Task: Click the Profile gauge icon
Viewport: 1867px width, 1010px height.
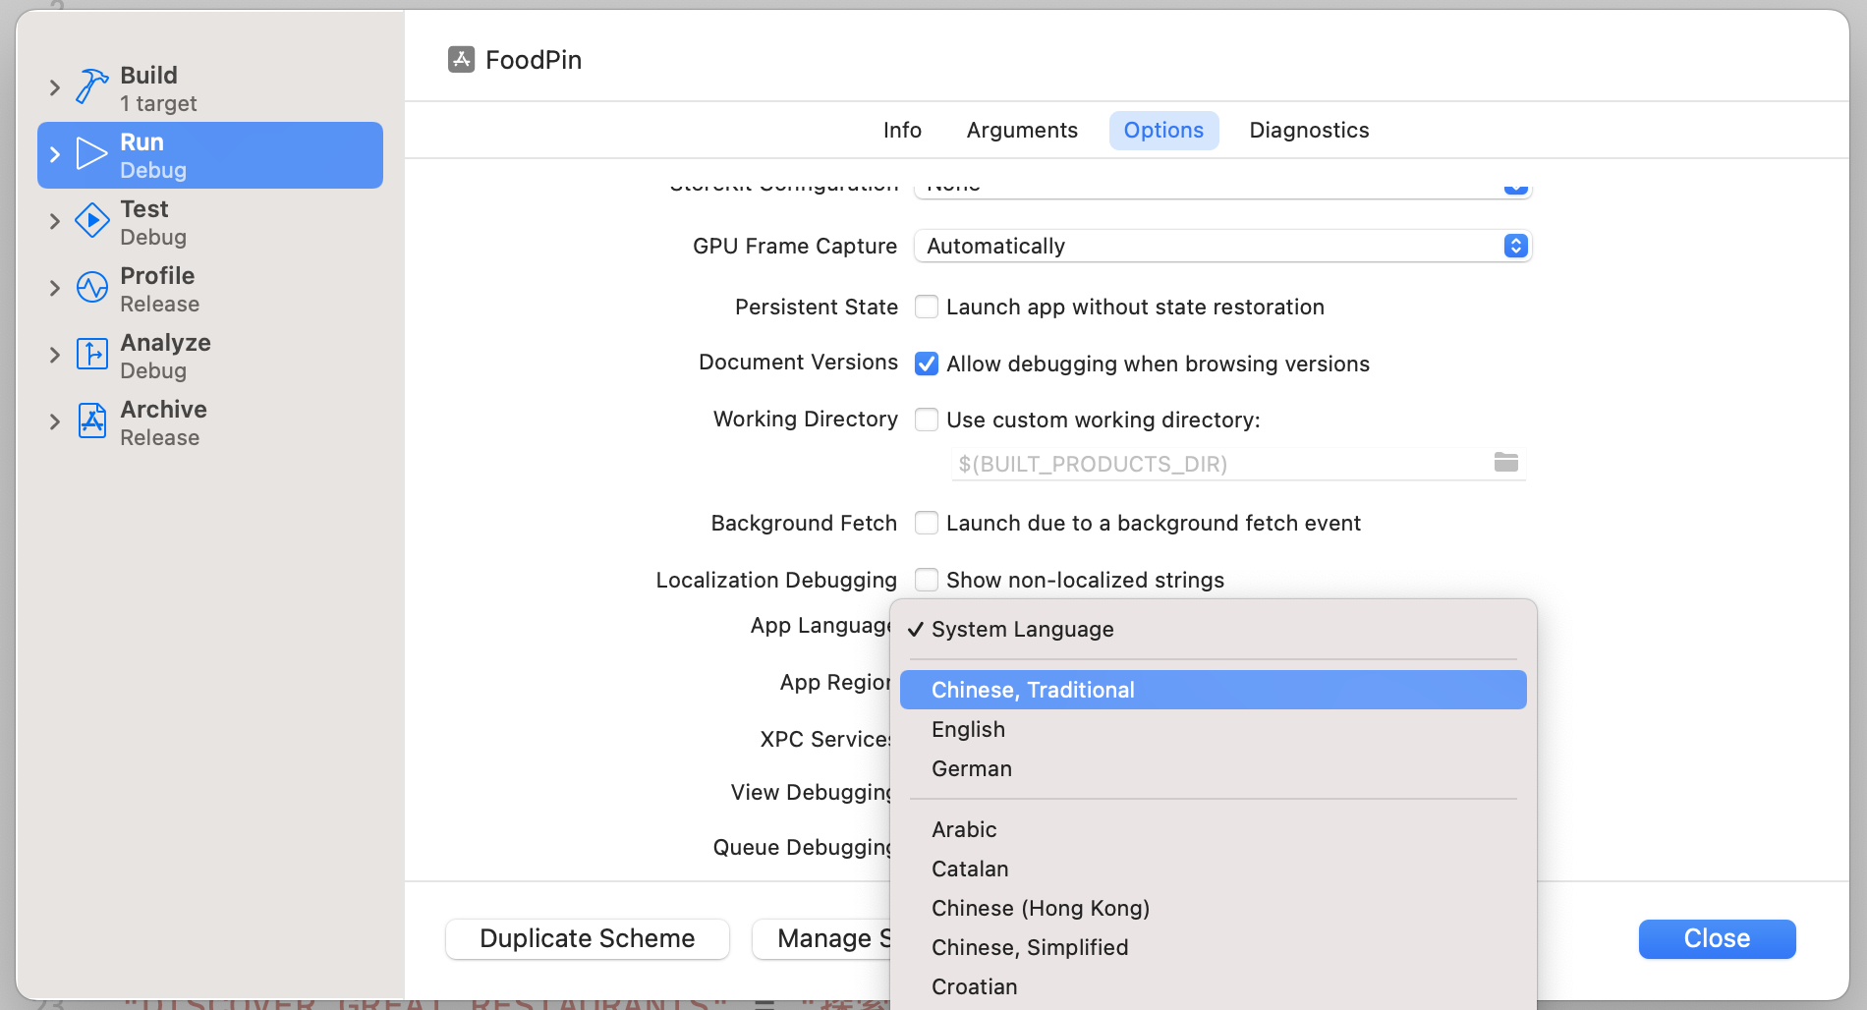Action: coord(91,288)
